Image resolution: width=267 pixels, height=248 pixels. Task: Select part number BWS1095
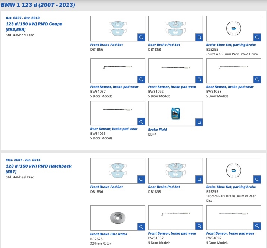pyautogui.click(x=98, y=134)
